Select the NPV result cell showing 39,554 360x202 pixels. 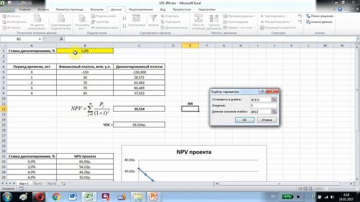(139, 109)
